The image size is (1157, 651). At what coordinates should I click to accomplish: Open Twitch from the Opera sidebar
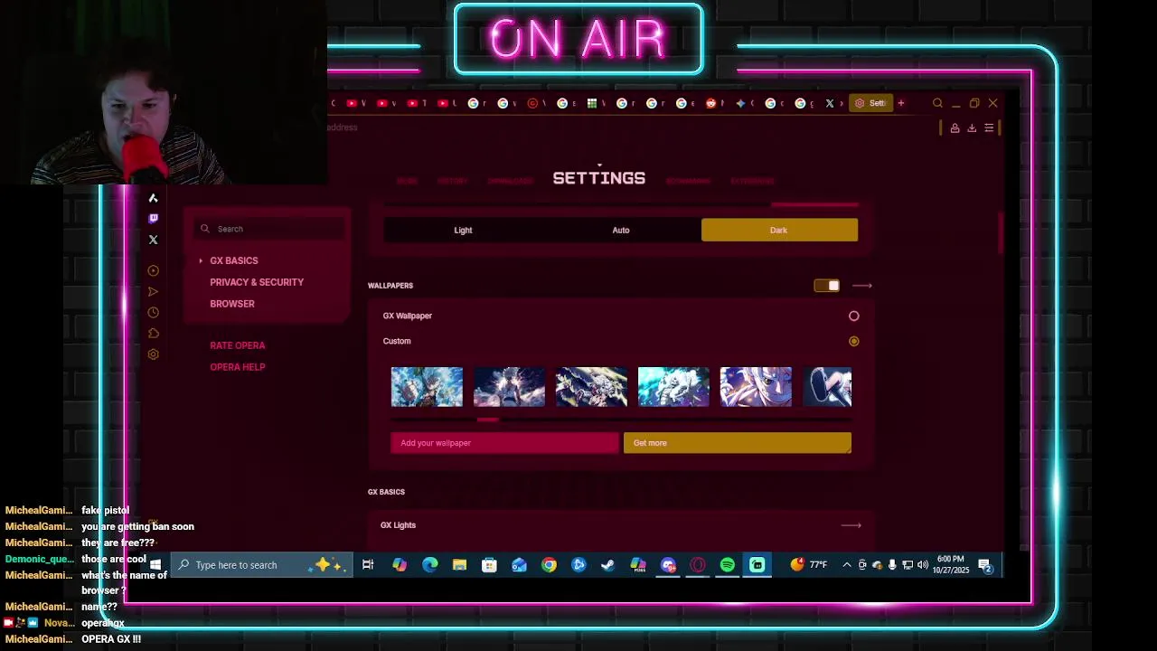click(x=153, y=218)
